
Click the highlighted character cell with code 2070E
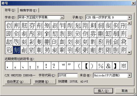coord(17,50)
